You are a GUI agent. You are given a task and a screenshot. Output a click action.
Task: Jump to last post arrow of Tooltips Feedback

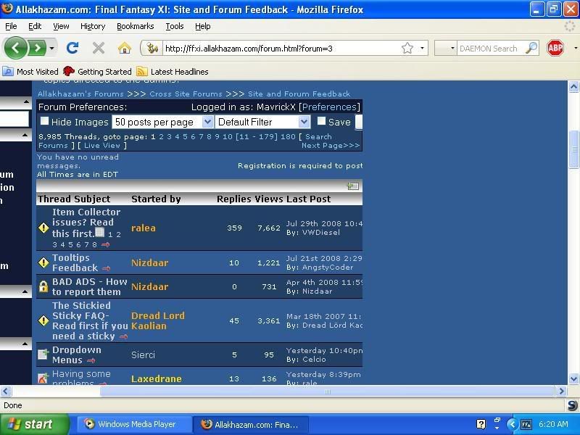point(106,268)
